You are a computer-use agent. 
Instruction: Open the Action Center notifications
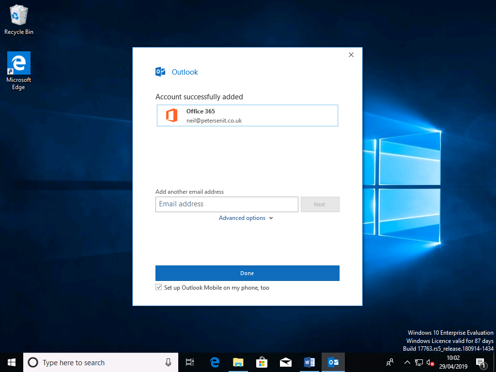click(x=481, y=363)
